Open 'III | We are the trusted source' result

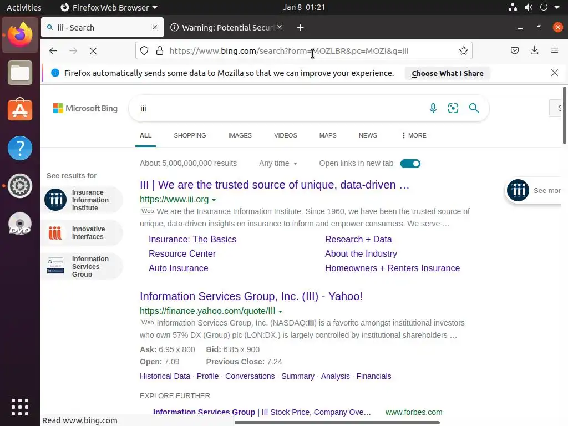click(275, 185)
